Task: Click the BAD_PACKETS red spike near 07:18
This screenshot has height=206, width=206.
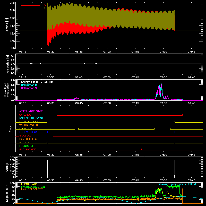Action: point(141,149)
